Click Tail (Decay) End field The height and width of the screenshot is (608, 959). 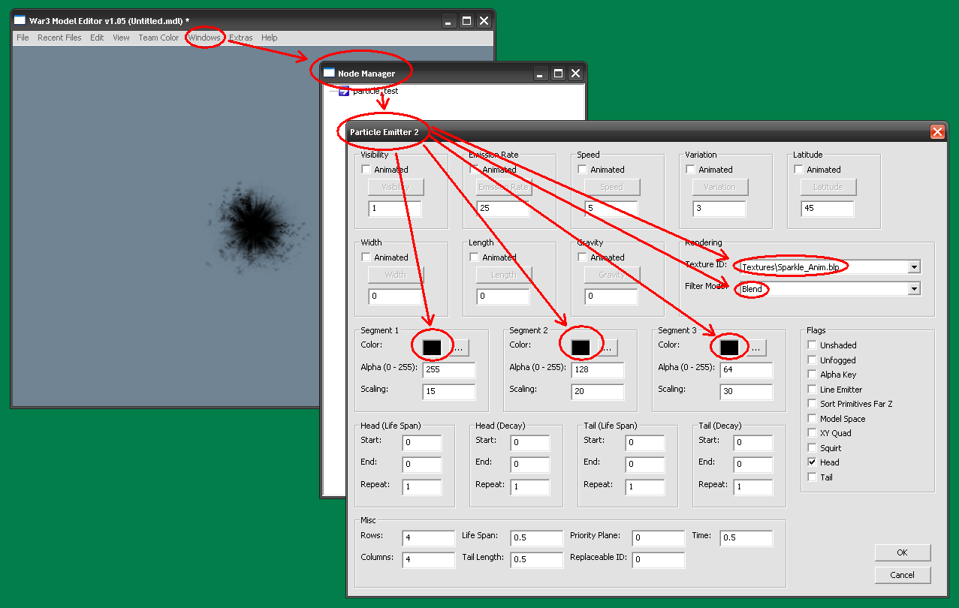(x=753, y=465)
